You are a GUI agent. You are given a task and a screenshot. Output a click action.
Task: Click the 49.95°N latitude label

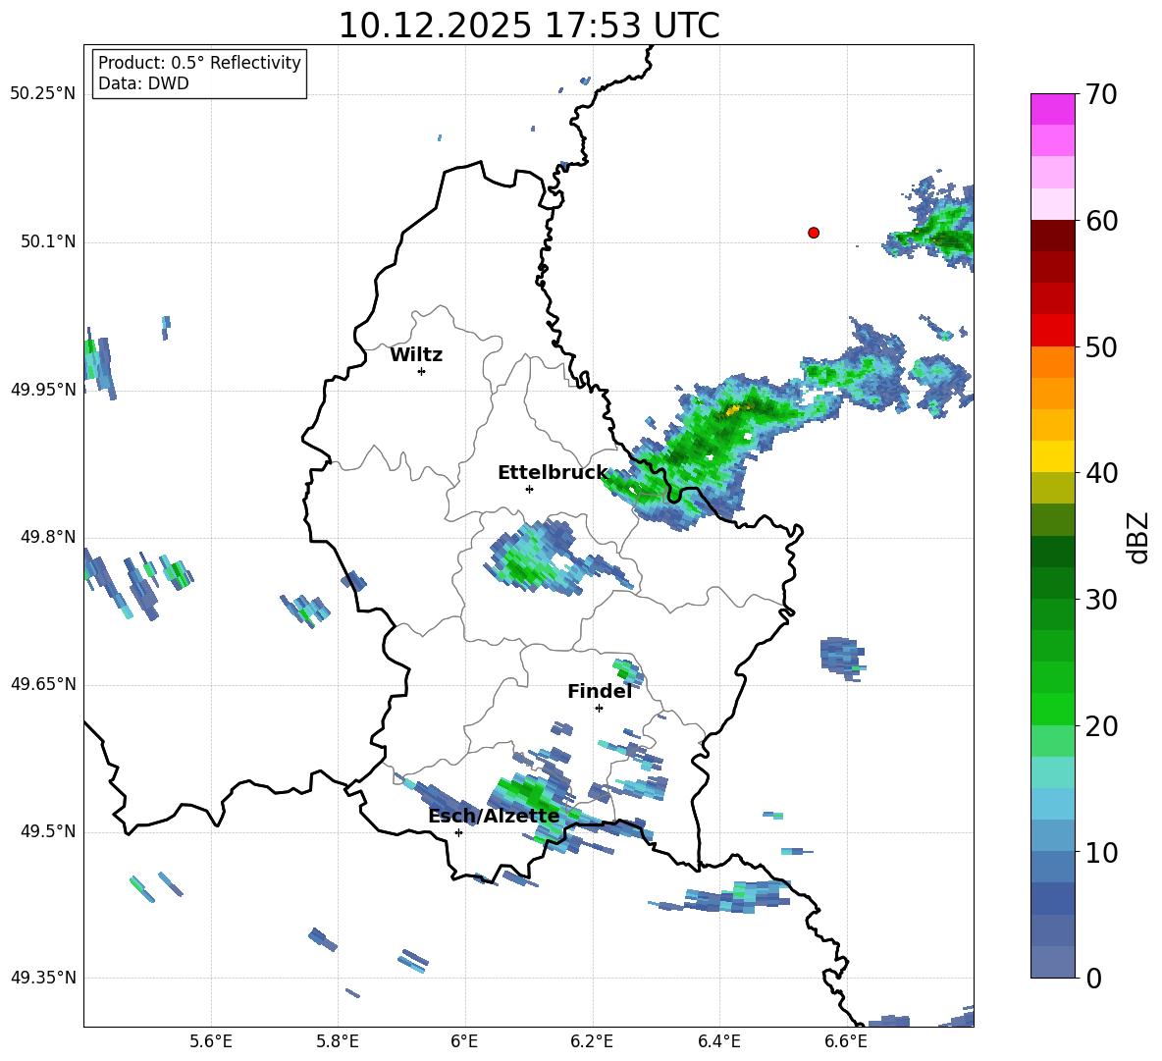point(43,390)
